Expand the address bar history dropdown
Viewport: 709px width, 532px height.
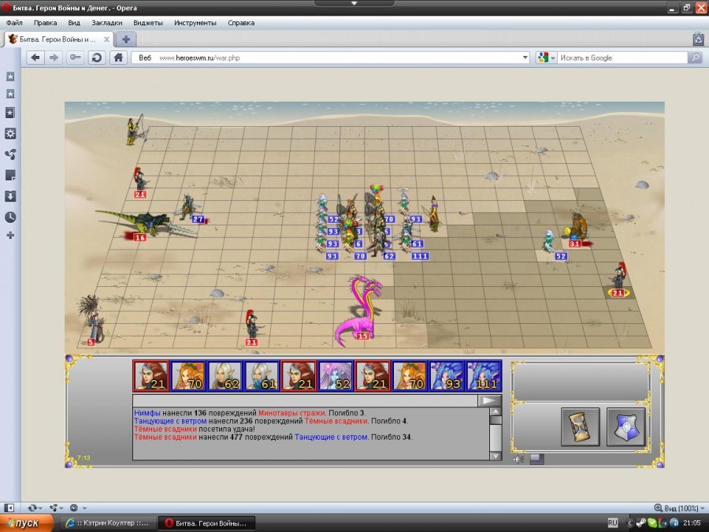[x=525, y=58]
